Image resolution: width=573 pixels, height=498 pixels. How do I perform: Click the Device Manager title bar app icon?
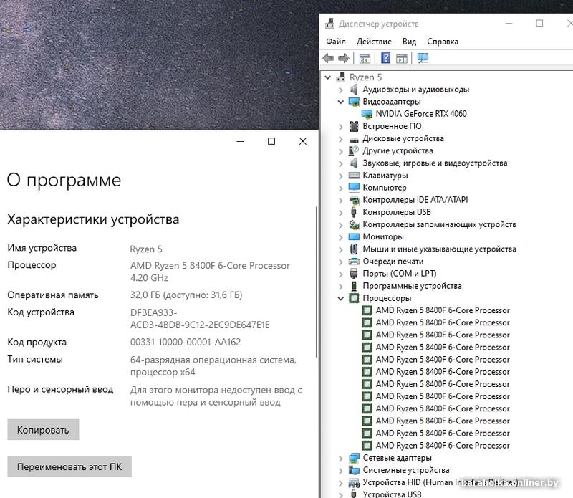329,24
